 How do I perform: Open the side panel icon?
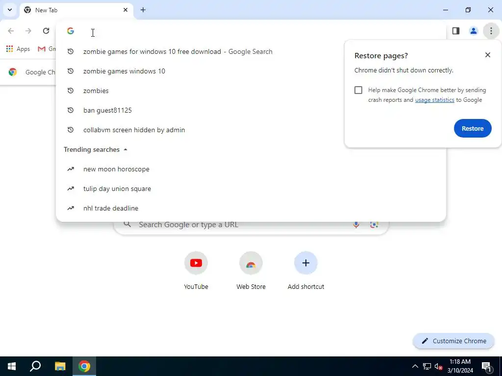pos(456,31)
